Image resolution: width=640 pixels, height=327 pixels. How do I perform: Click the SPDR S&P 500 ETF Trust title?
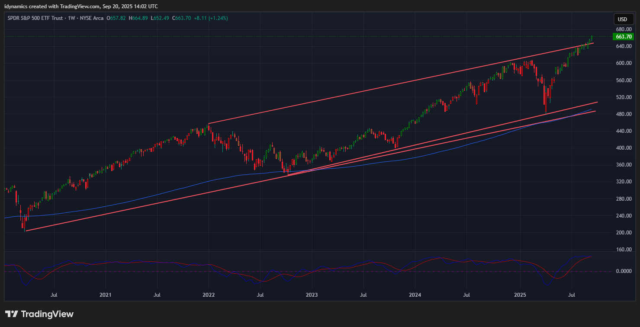coord(35,18)
